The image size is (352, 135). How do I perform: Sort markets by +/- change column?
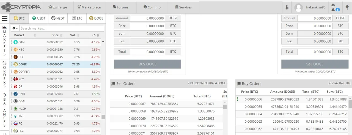96,35
